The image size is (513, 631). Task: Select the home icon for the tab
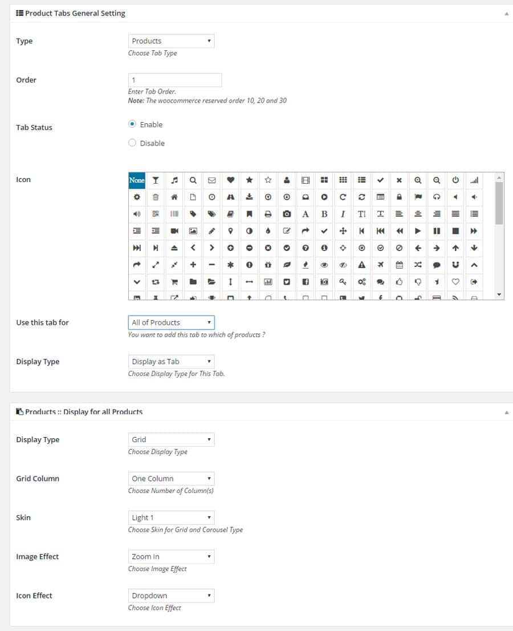pyautogui.click(x=174, y=197)
